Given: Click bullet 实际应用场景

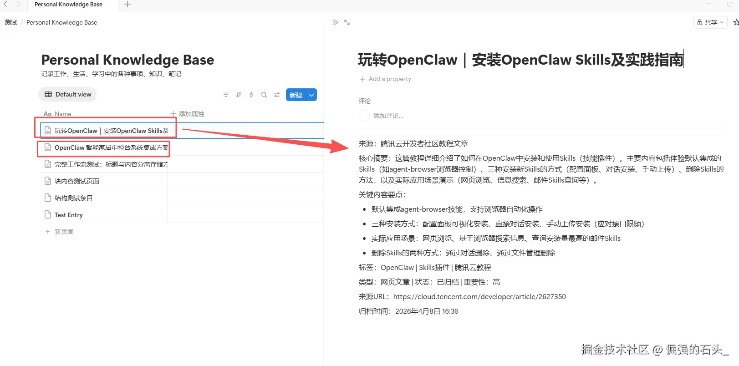Looking at the screenshot, I should pos(496,239).
